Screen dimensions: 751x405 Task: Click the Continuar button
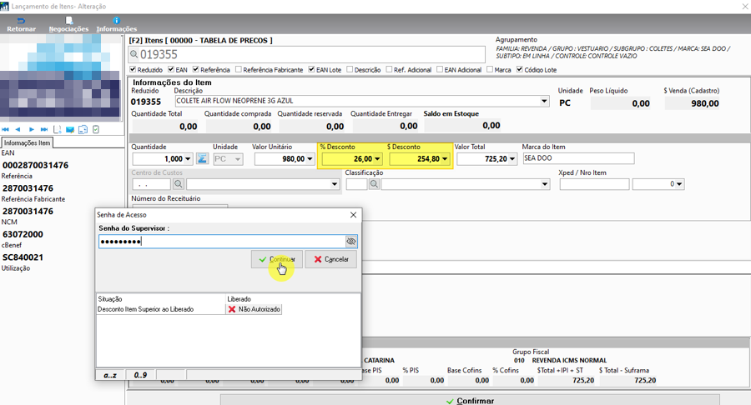(277, 259)
